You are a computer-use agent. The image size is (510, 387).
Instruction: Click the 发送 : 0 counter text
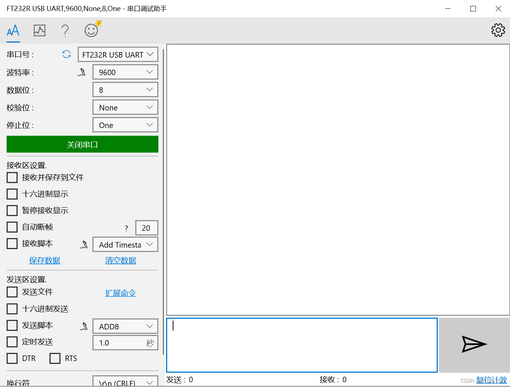point(180,380)
